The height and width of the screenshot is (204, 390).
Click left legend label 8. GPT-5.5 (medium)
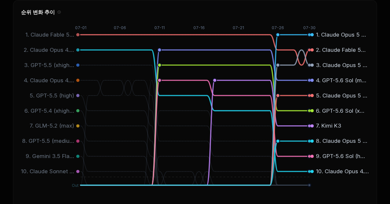pos(48,141)
